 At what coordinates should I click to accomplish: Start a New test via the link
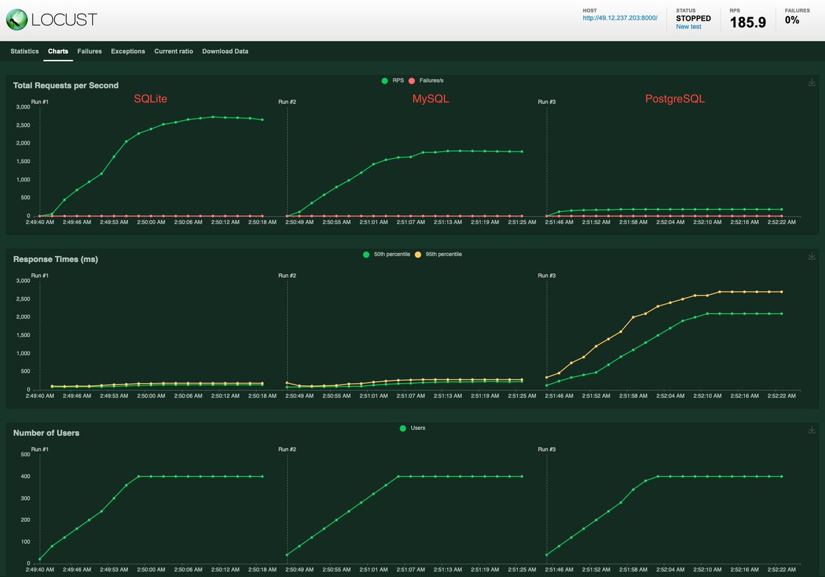point(690,26)
